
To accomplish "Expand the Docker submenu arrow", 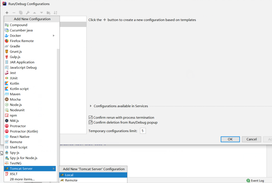I will tap(53, 36).
